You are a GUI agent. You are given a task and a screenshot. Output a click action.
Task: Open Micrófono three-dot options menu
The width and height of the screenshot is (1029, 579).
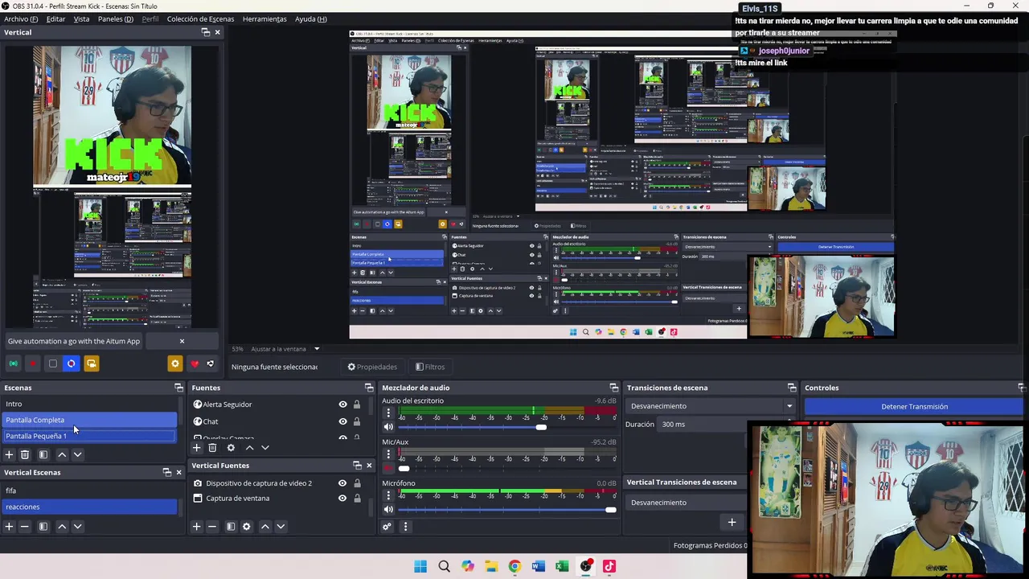[388, 495]
